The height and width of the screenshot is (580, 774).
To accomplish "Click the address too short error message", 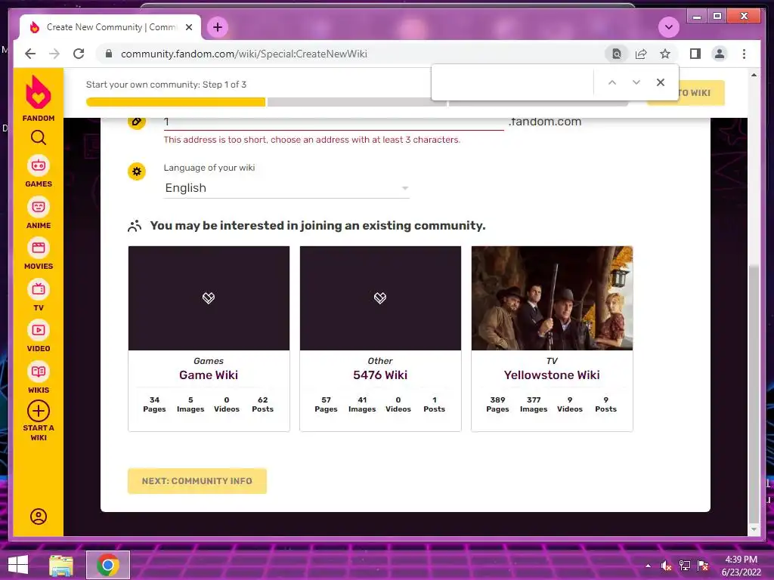I will [x=312, y=140].
